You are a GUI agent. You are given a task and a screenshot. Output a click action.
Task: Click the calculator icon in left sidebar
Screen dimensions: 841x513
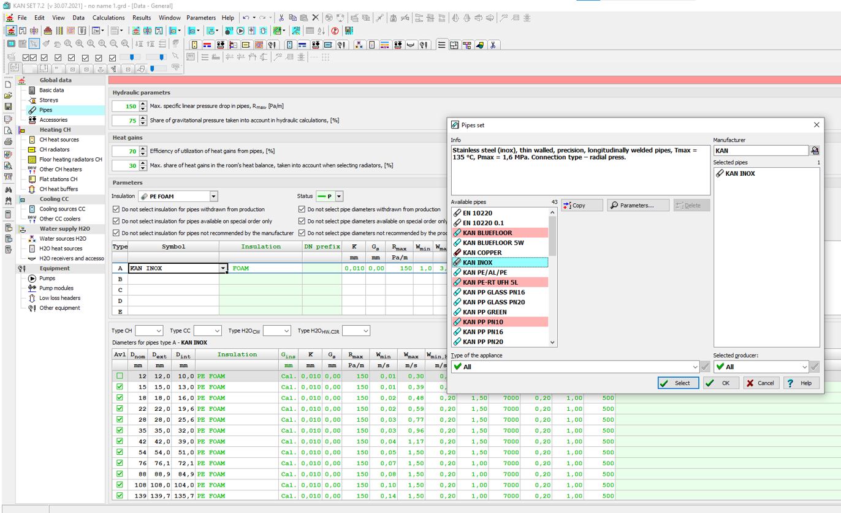pyautogui.click(x=8, y=214)
